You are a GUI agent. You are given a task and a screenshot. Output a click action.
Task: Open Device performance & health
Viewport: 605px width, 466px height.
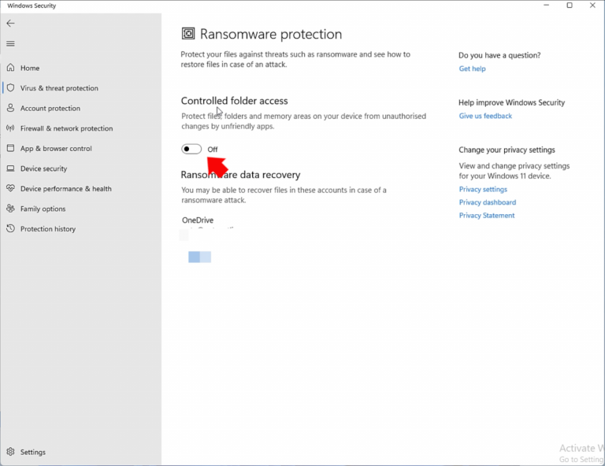pyautogui.click(x=65, y=188)
